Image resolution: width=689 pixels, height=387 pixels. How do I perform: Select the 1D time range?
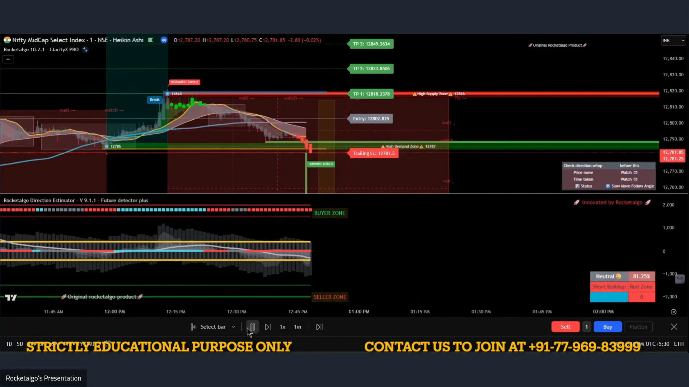[x=9, y=344]
